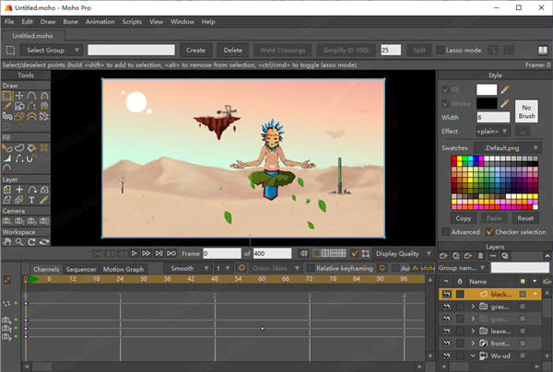Select the Add Point tool in Draw

[x=30, y=95]
